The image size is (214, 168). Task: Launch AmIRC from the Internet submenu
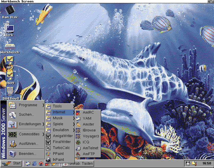88,112
